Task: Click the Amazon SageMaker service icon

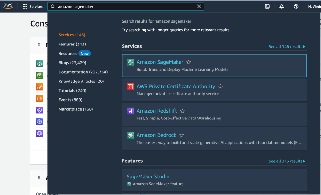Action: [x=130, y=62]
